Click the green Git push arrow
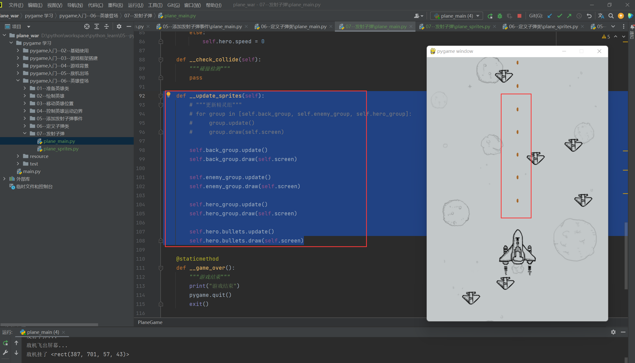The width and height of the screenshot is (635, 363). tap(569, 16)
